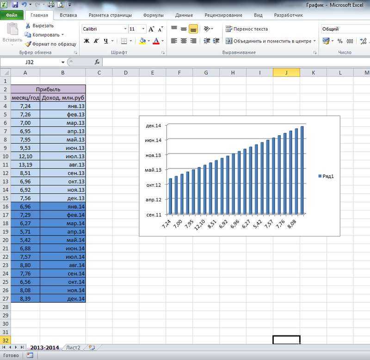The width and height of the screenshot is (370, 360).
Task: Click the Insert function fx icon
Action: 97,62
